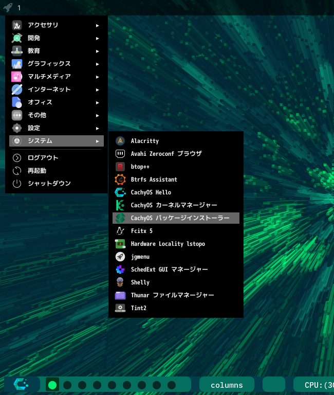Image resolution: width=334 pixels, height=395 pixels.
Task: Expand 教育 submenu arrow
Action: 98,51
